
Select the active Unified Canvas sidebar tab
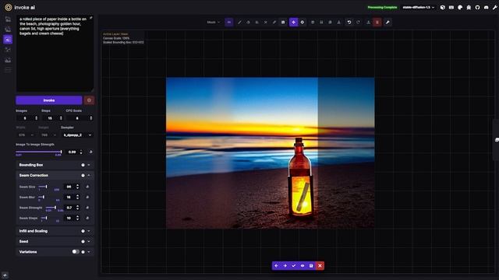click(8, 40)
